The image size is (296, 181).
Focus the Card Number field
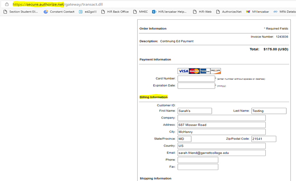click(196, 78)
